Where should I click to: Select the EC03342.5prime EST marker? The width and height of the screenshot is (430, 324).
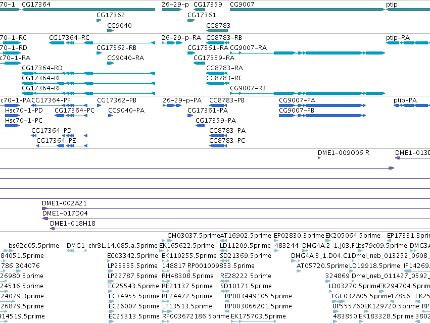coord(110,261)
